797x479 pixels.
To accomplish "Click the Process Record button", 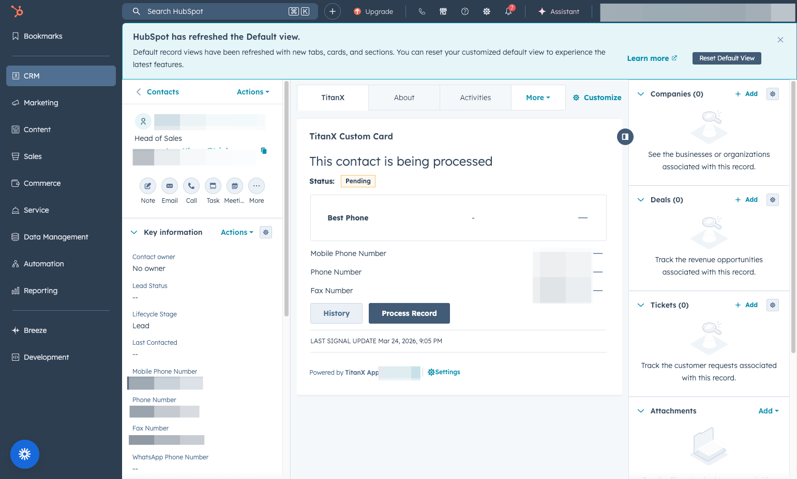I will pos(409,313).
